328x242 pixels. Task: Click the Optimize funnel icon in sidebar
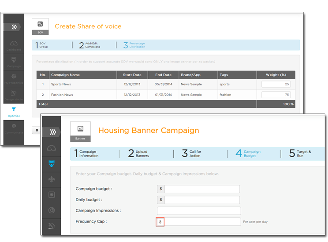point(14,110)
